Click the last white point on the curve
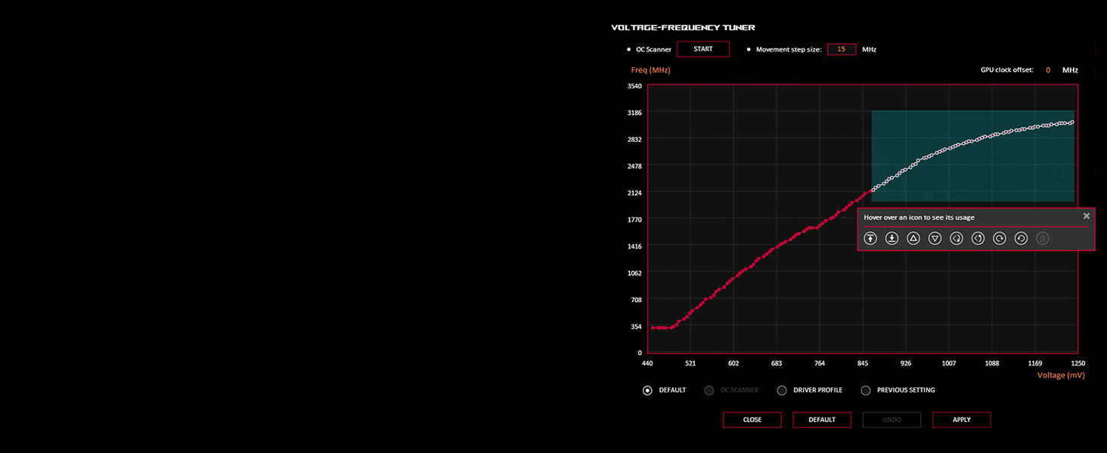 pos(1072,122)
